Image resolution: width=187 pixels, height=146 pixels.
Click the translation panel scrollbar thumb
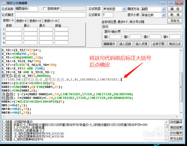[166, 126]
